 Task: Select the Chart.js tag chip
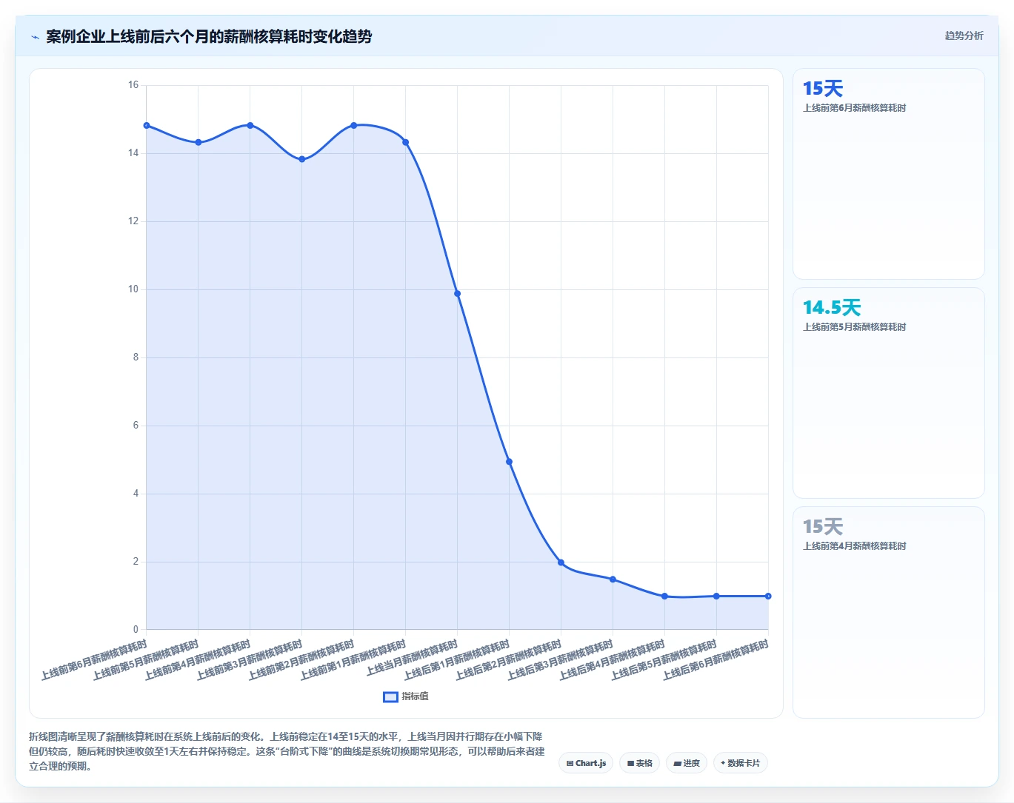coord(586,763)
